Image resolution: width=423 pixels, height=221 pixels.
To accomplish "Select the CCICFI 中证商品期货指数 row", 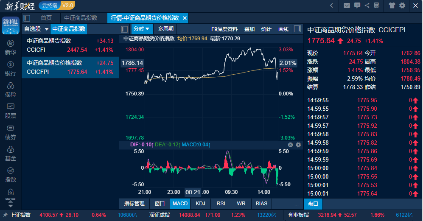I will click(70, 45).
